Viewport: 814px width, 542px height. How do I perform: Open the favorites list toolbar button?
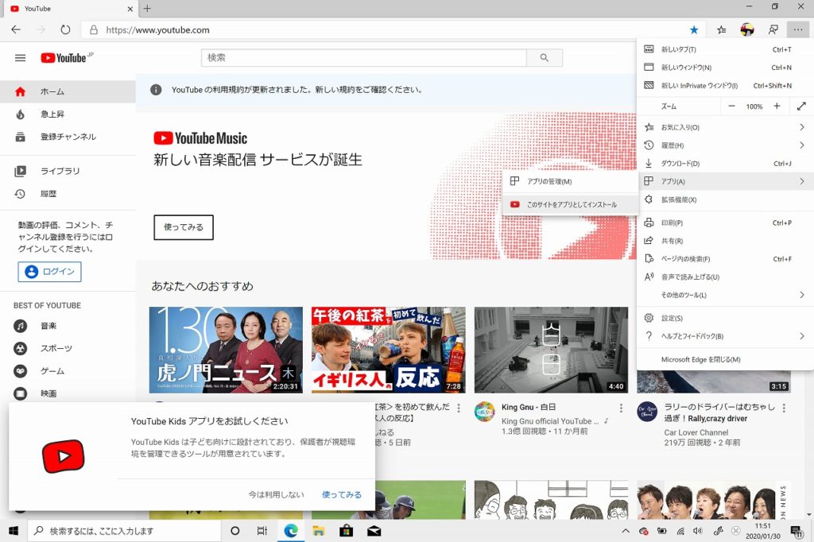click(722, 30)
